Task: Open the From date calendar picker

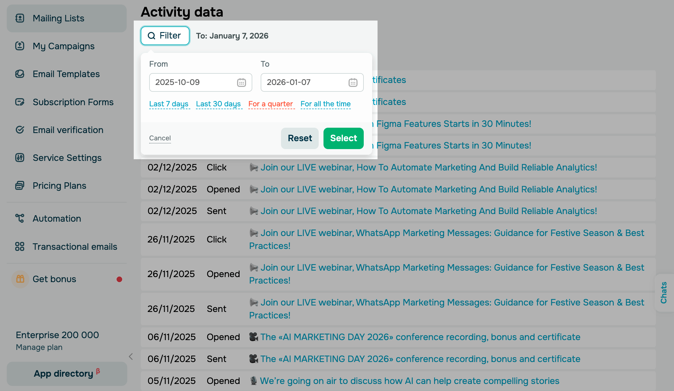Action: [x=241, y=82]
